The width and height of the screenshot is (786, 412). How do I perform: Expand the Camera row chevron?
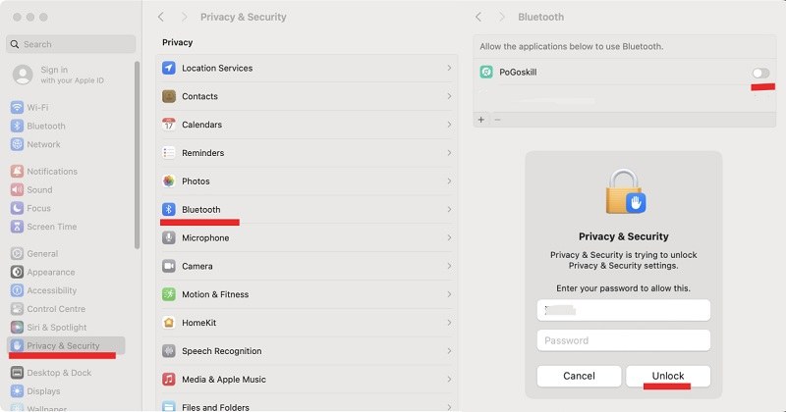click(x=449, y=266)
